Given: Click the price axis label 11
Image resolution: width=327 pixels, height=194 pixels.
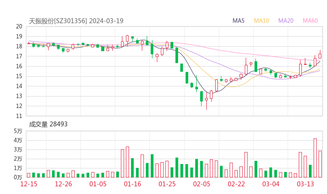Looking at the screenshot, I should coord(19,116).
